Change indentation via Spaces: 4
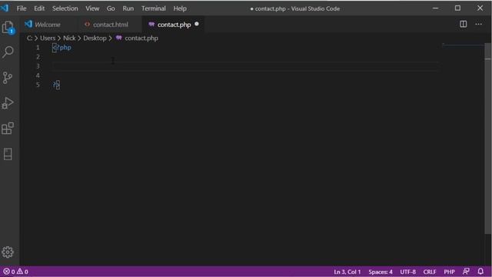 point(381,272)
